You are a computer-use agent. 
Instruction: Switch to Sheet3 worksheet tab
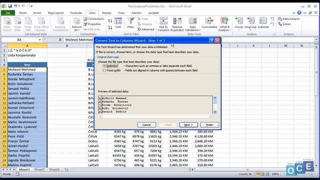coord(54,169)
